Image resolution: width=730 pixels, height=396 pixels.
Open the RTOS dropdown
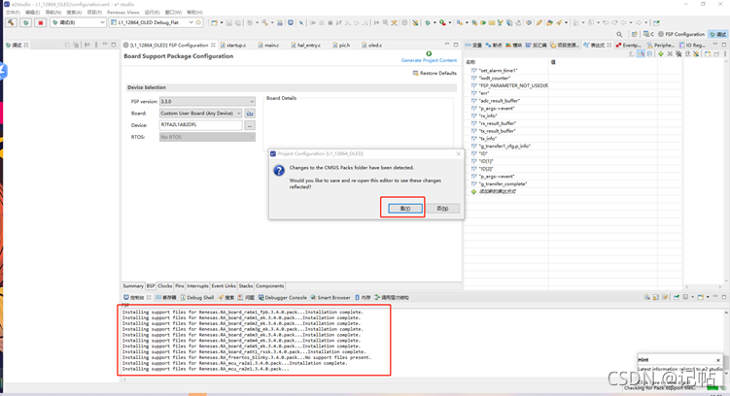pos(207,137)
